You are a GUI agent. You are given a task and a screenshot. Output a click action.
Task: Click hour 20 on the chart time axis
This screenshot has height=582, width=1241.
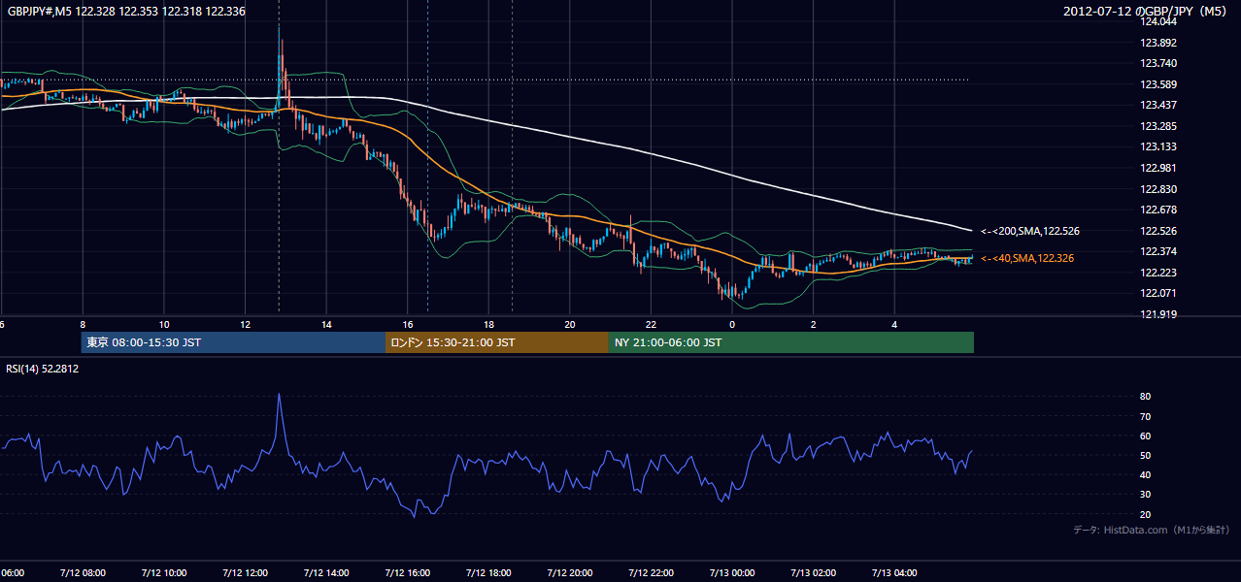tap(570, 324)
